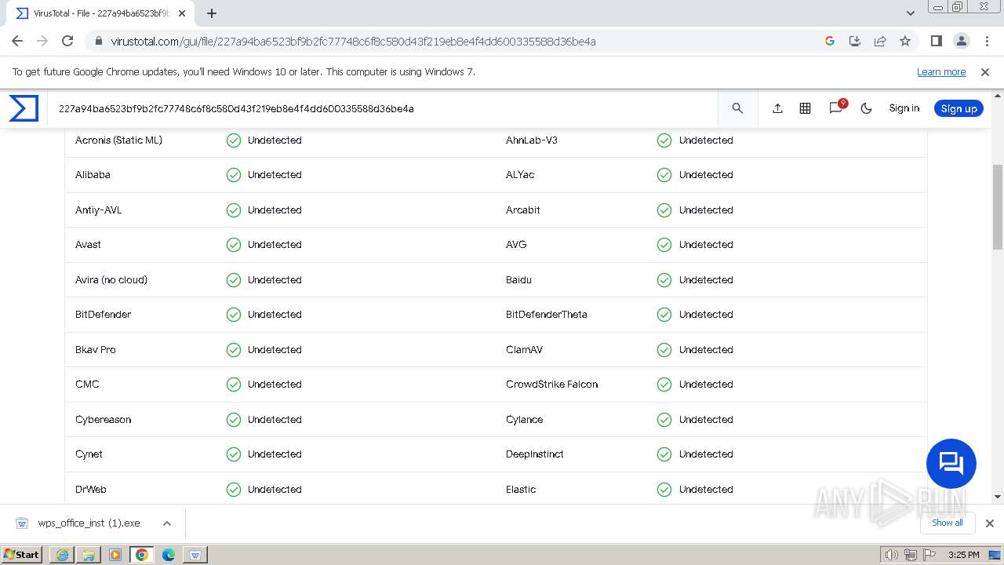
Task: Toggle dark mode moon icon
Action: [866, 108]
